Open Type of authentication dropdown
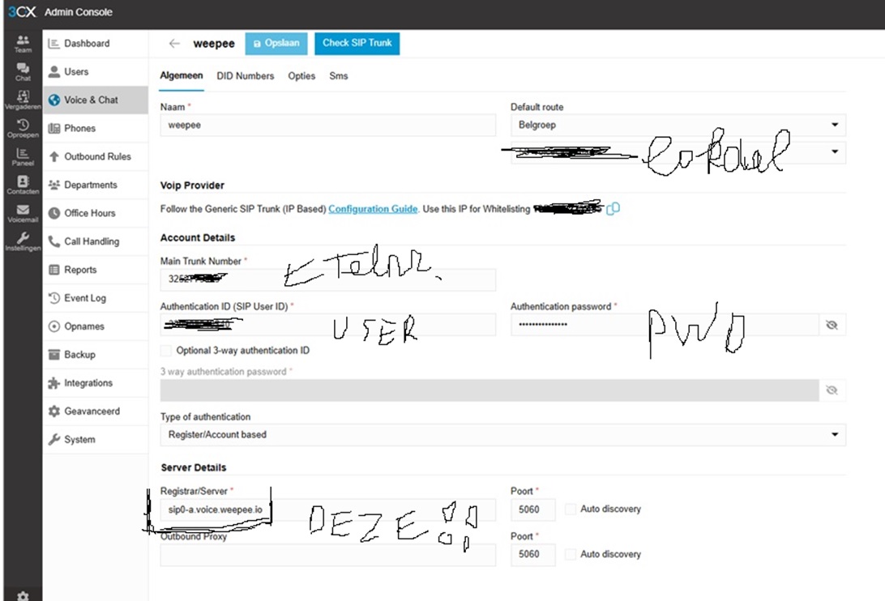 (503, 434)
